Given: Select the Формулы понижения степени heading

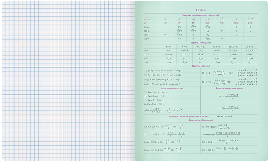Looking at the screenshot, I should [229, 88].
